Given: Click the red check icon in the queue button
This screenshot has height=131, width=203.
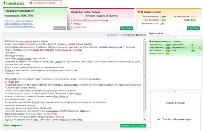Looking at the screenshot, I should (x=31, y=3).
